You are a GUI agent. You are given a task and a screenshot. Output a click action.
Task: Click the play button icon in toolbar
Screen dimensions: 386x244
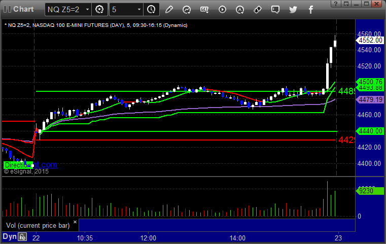click(x=222, y=9)
